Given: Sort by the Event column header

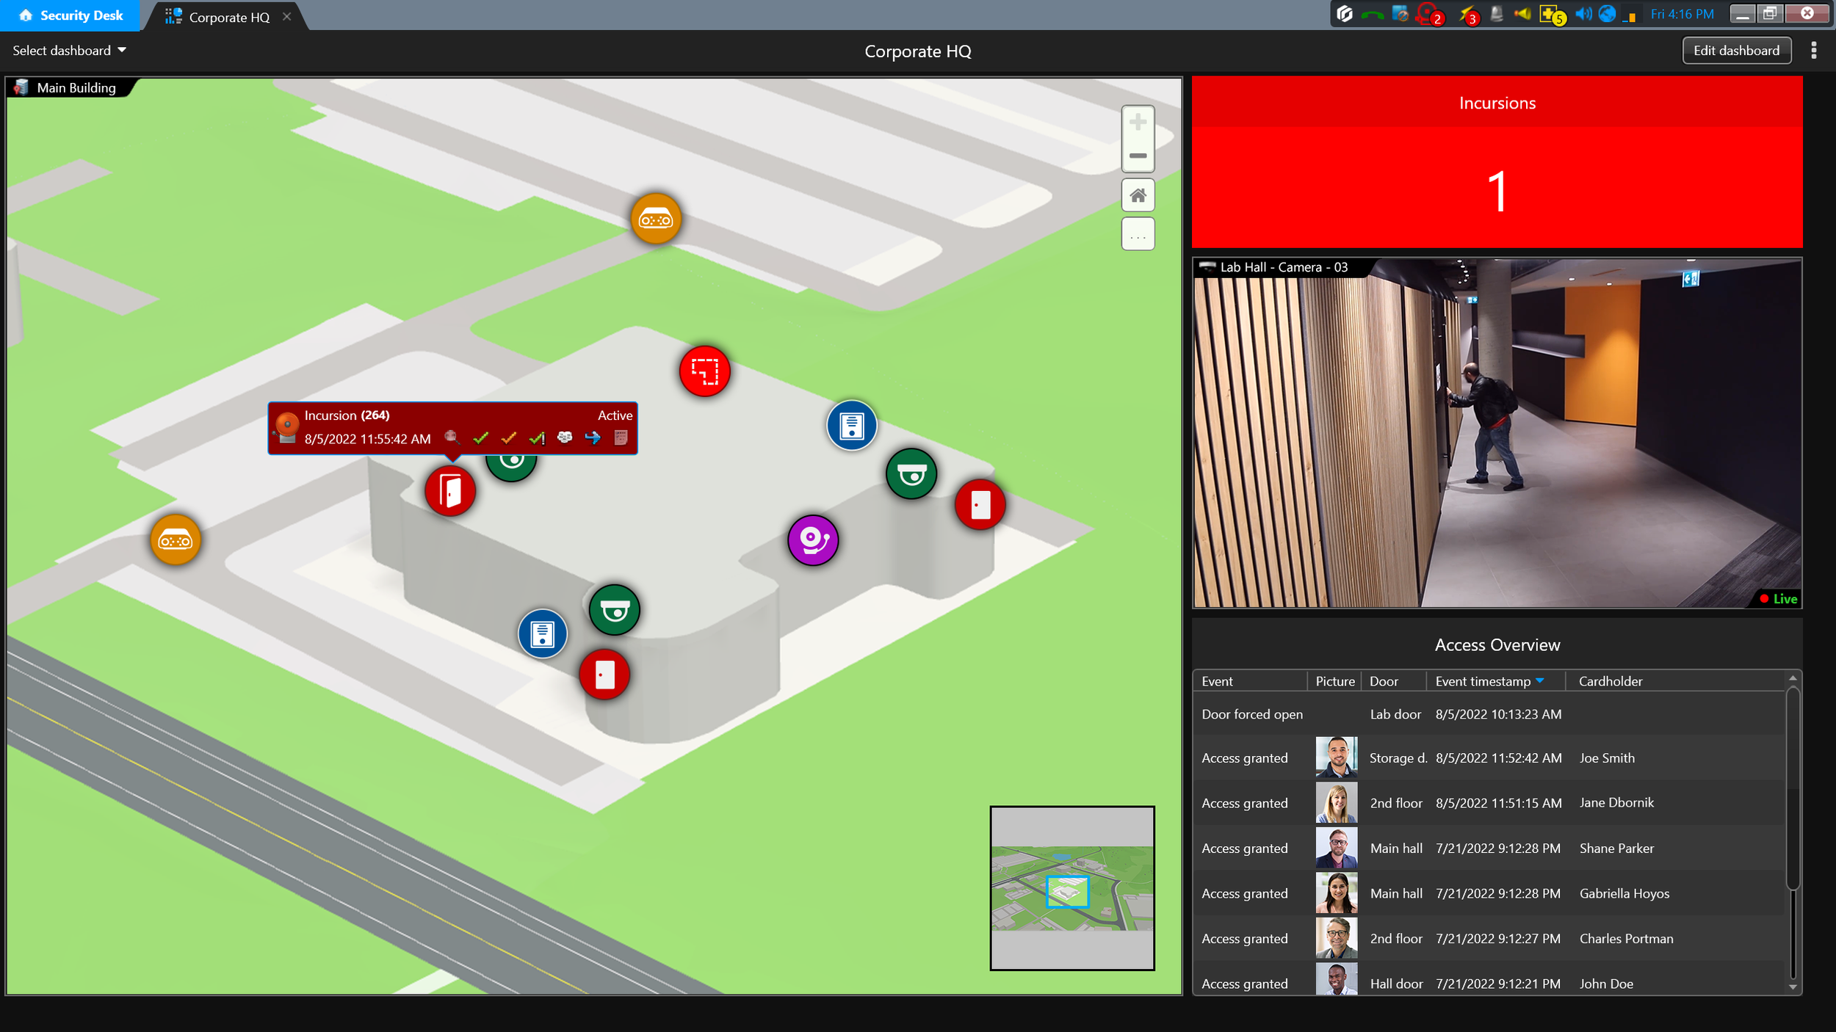Looking at the screenshot, I should tap(1249, 681).
